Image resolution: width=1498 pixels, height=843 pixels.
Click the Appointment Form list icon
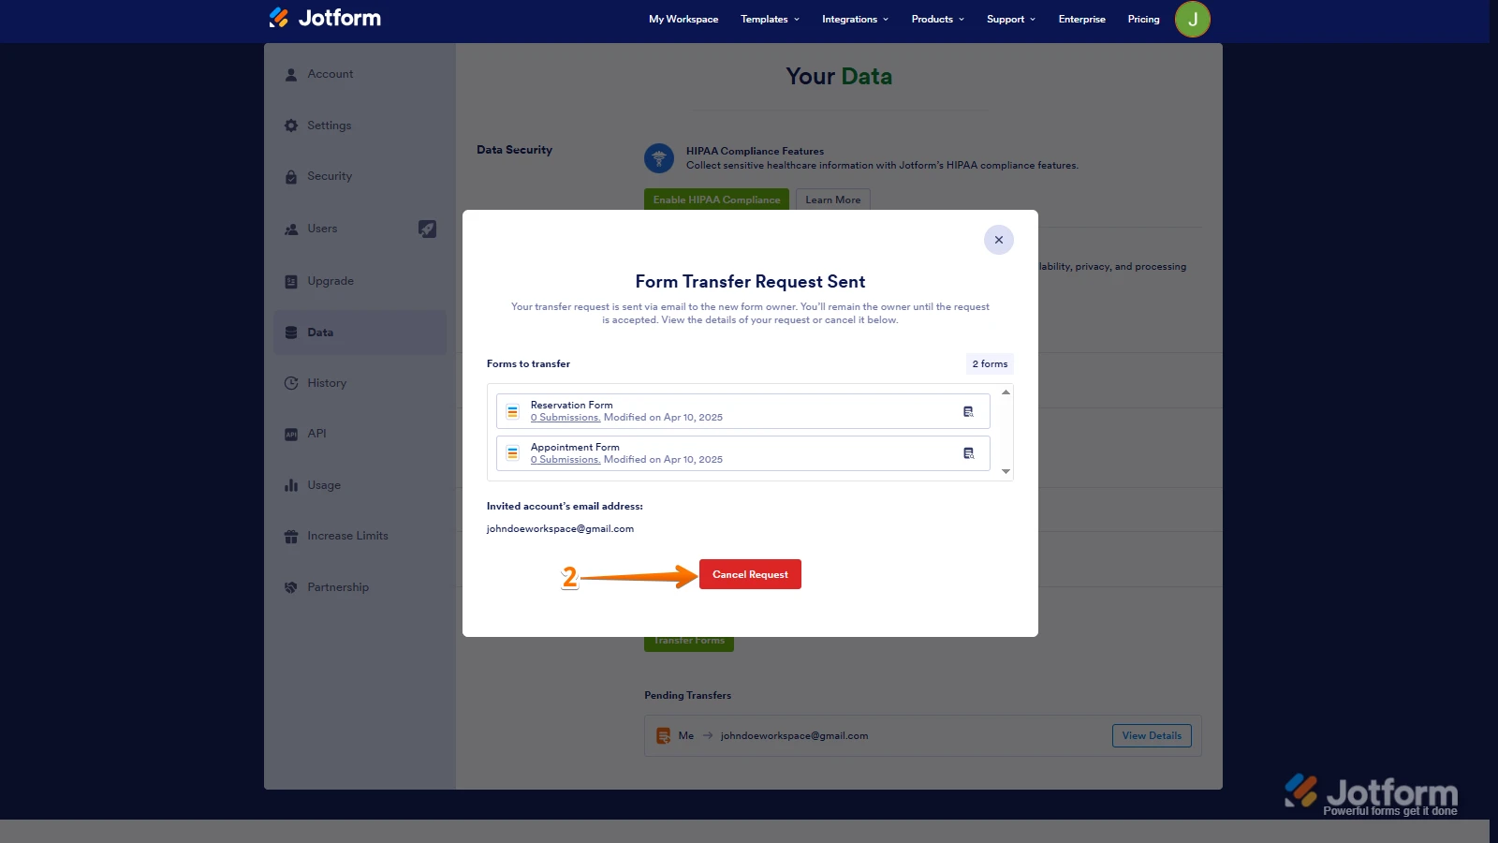coord(513,453)
